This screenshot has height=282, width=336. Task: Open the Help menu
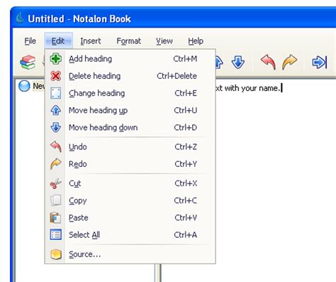[196, 41]
